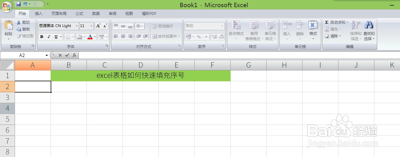Select row 5 header
Viewport: 400px width, 157px height.
pyautogui.click(x=7, y=119)
